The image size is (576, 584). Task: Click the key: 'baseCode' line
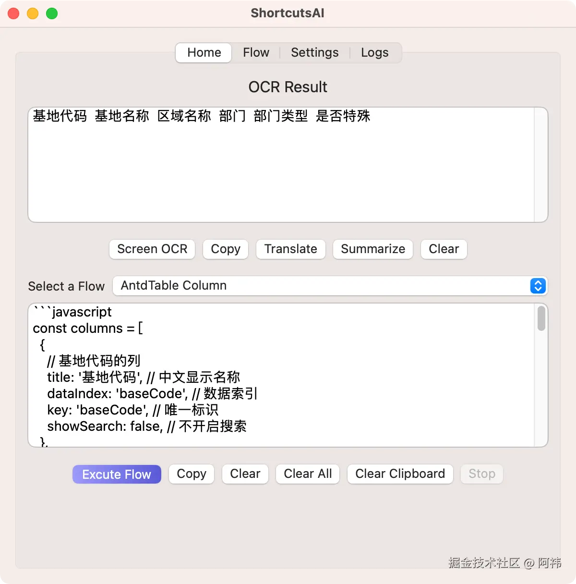click(132, 410)
